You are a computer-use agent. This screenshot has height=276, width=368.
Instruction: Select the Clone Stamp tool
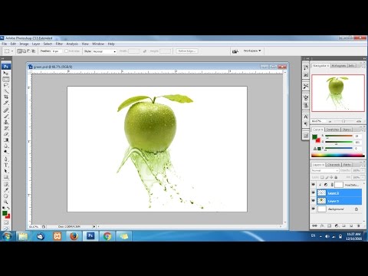6,122
